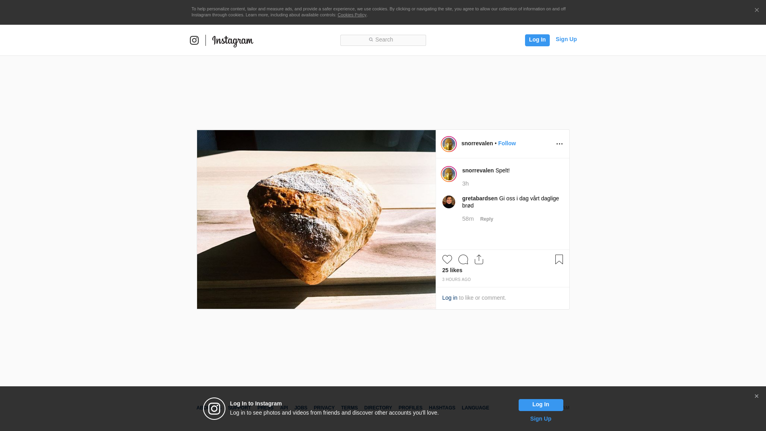Close the bottom login banner
766x431 pixels.
(x=756, y=396)
